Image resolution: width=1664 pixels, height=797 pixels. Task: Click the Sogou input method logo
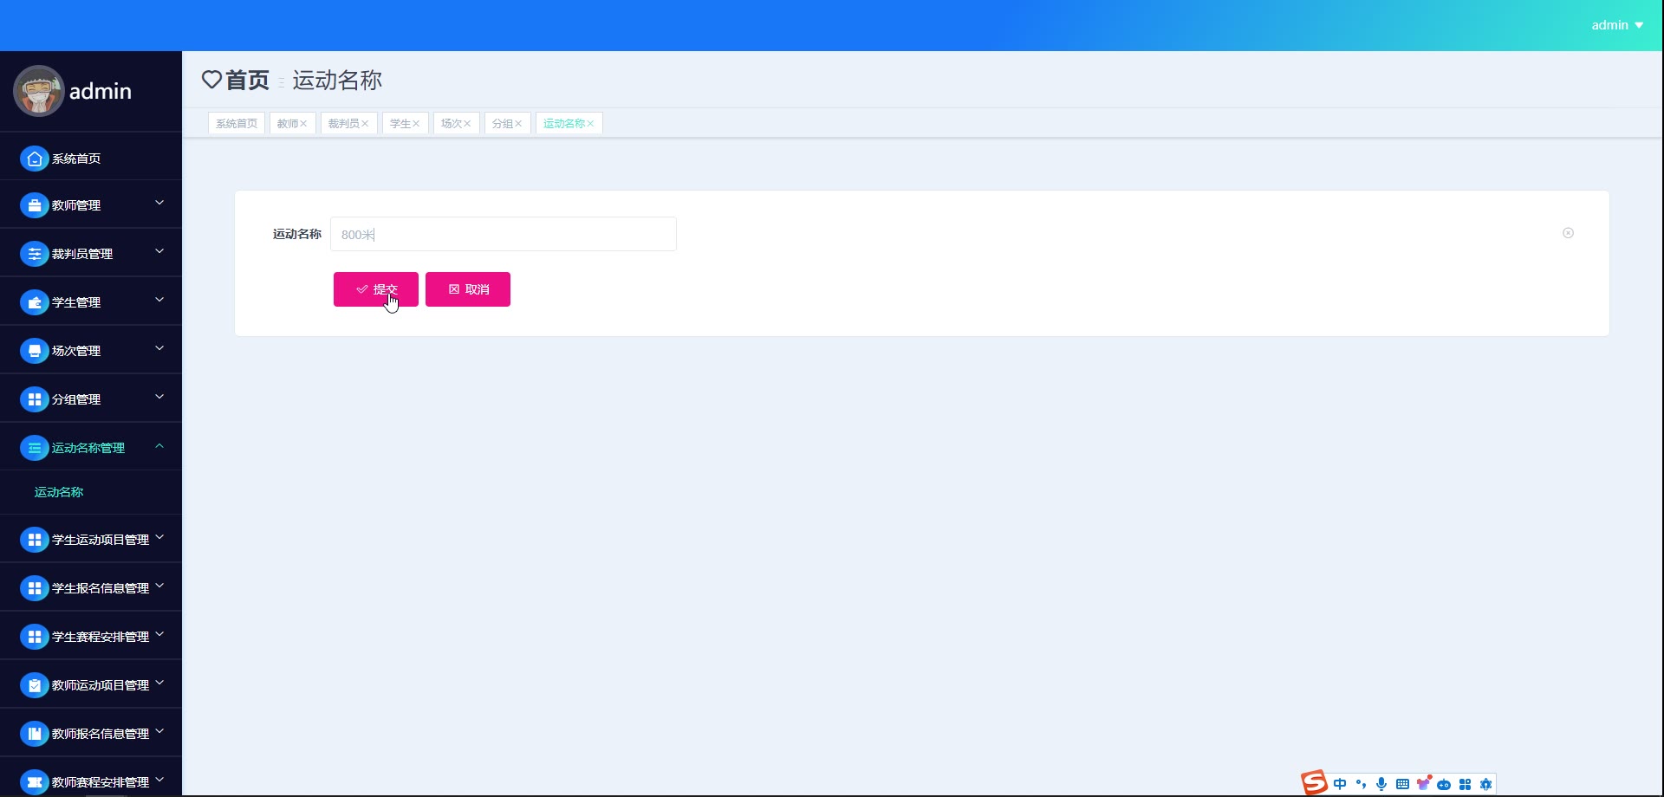(x=1314, y=782)
